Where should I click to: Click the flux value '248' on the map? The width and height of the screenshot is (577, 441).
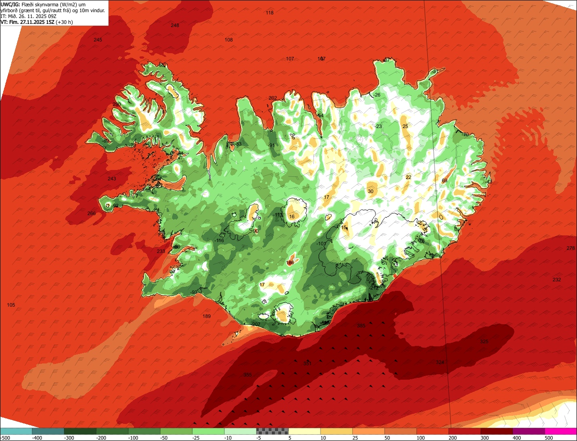pos(175,25)
